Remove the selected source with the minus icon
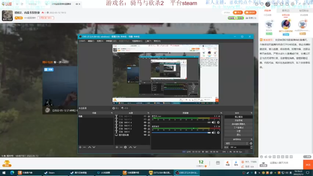 click(x=121, y=147)
